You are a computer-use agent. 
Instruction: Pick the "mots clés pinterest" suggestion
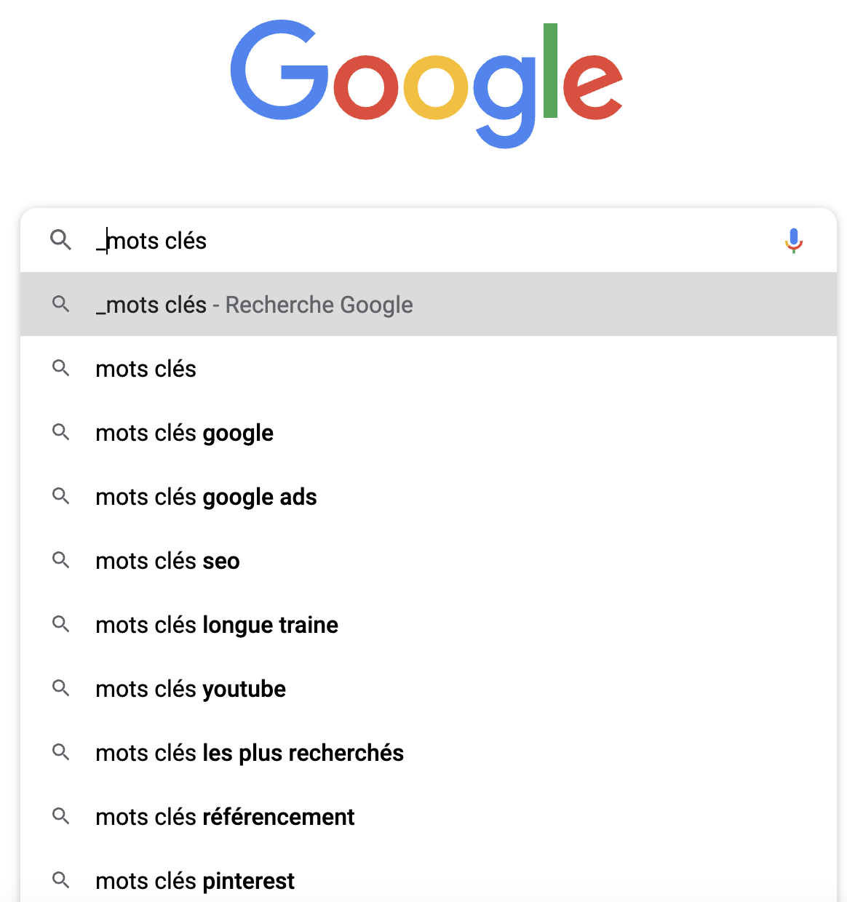tap(195, 881)
